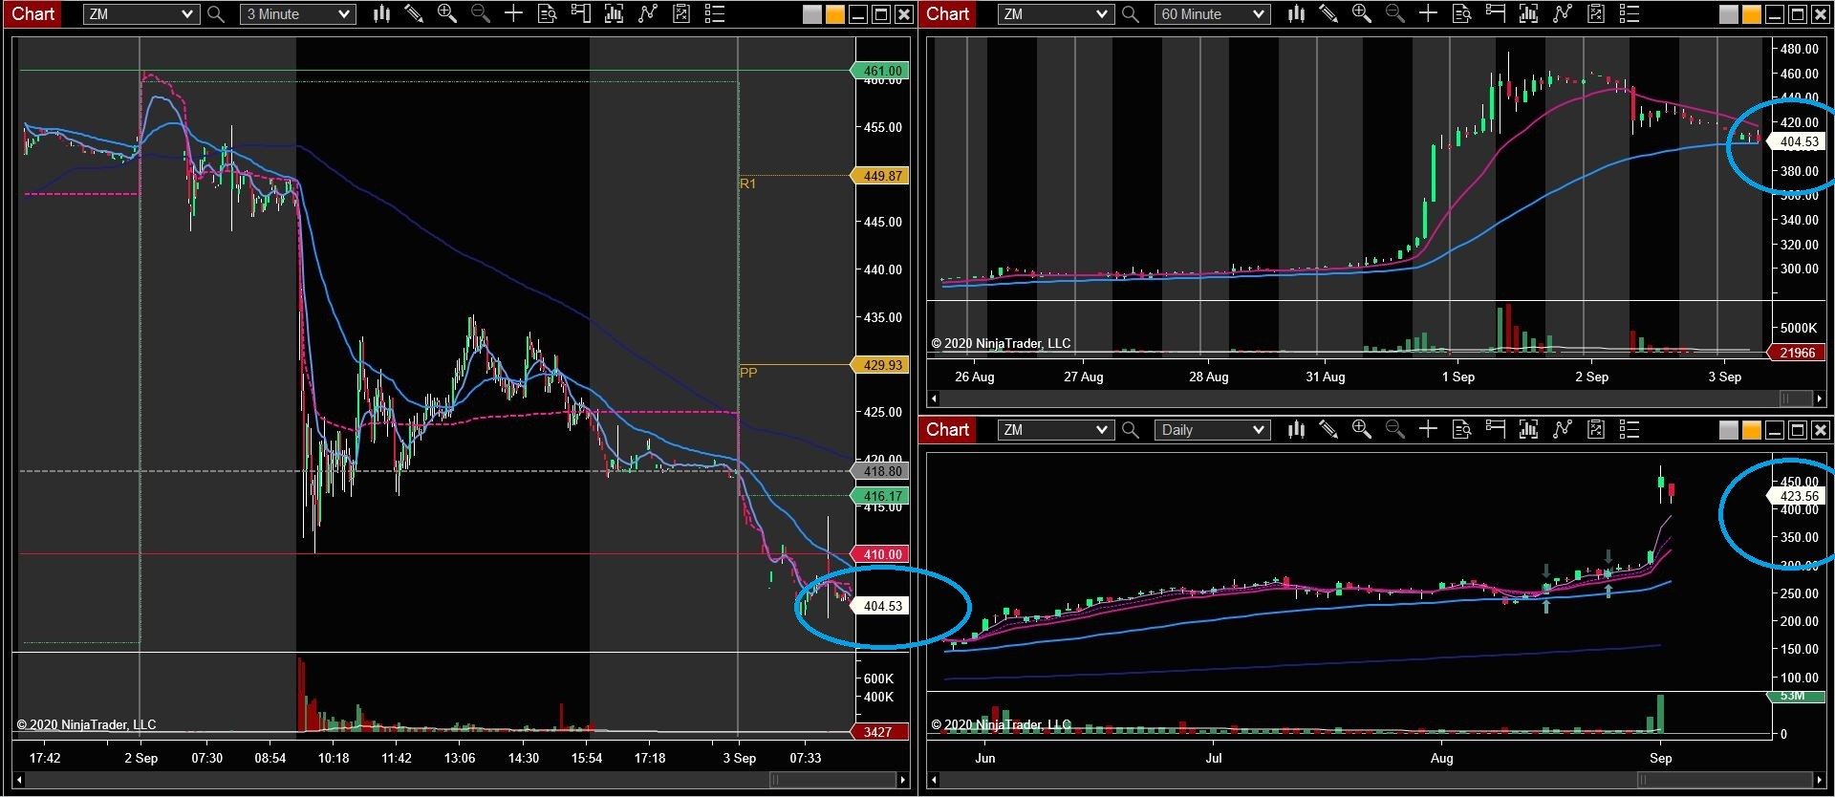Click the 449.87 R1 price marker

point(879,176)
